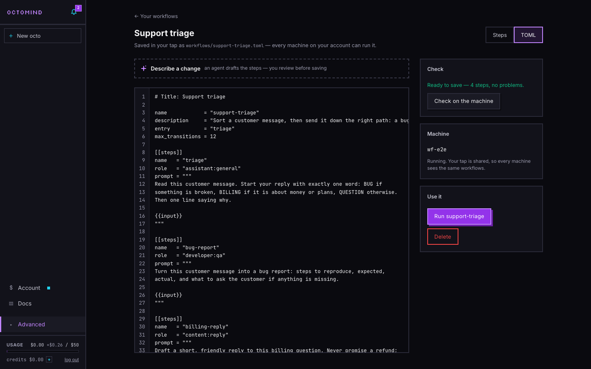Click the usage amount '$0.00 +$0.26 / $50'
The width and height of the screenshot is (591, 369).
tap(55, 345)
